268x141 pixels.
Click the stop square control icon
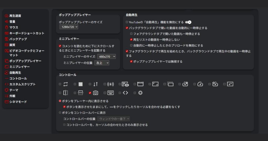click(80, 84)
